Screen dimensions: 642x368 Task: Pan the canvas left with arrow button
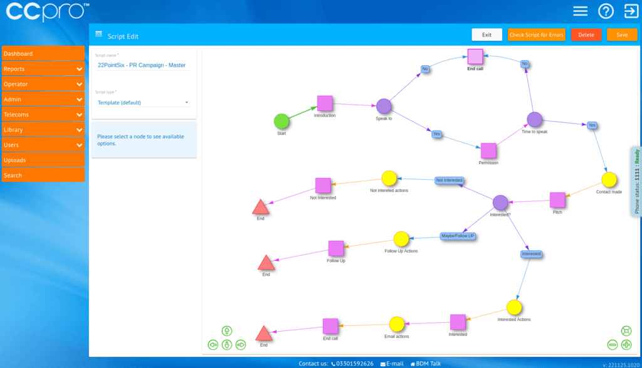click(x=213, y=345)
